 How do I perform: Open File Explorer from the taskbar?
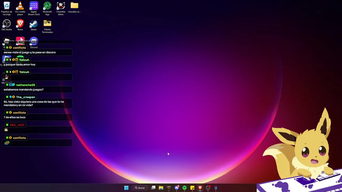[161, 188]
